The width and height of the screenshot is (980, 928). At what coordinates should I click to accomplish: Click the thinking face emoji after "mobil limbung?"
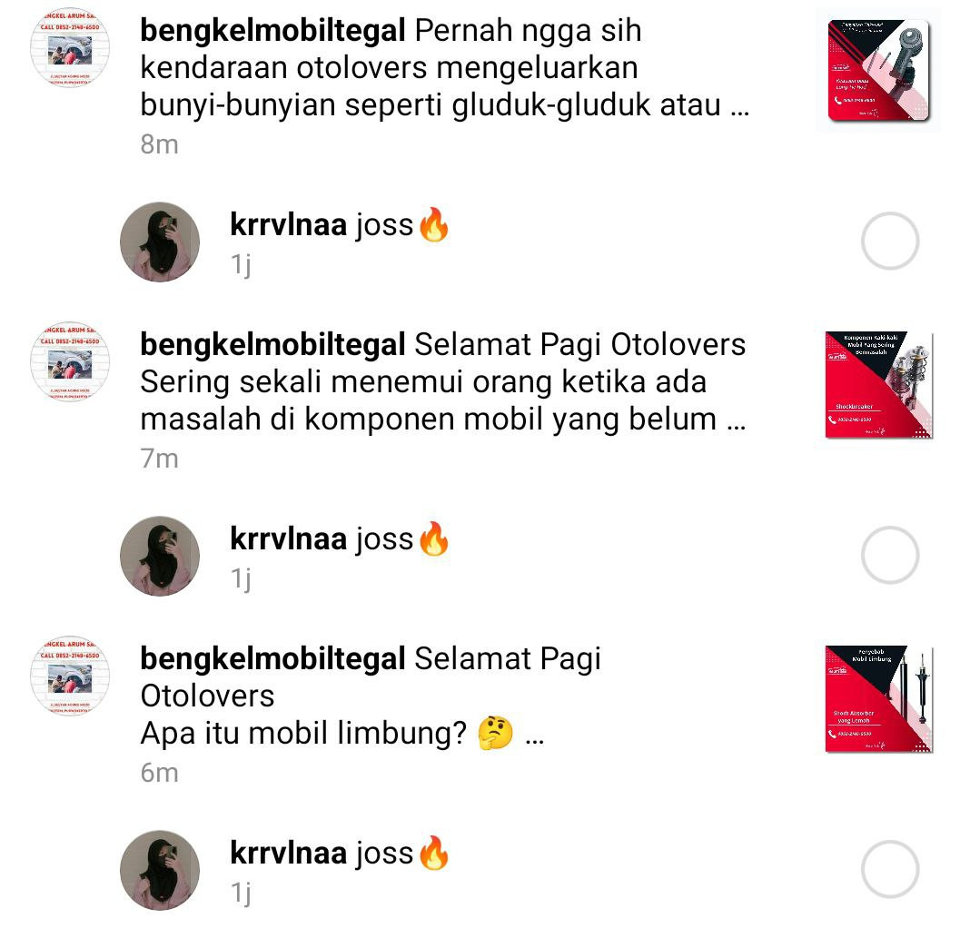[495, 733]
